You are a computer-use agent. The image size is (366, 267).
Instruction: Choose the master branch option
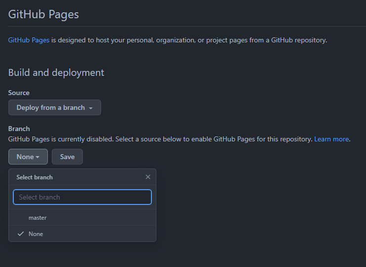82,218
